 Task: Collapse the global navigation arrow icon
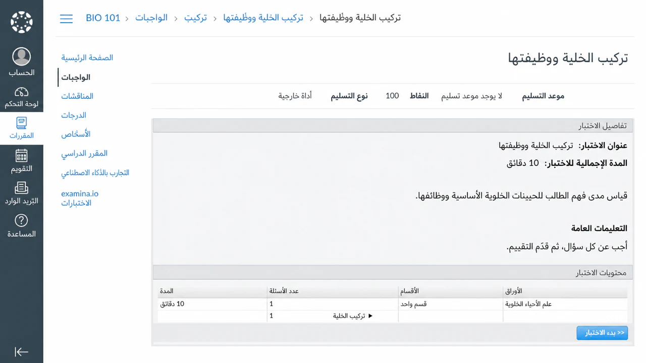(x=22, y=352)
